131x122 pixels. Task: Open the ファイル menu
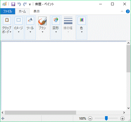(x=8, y=11)
